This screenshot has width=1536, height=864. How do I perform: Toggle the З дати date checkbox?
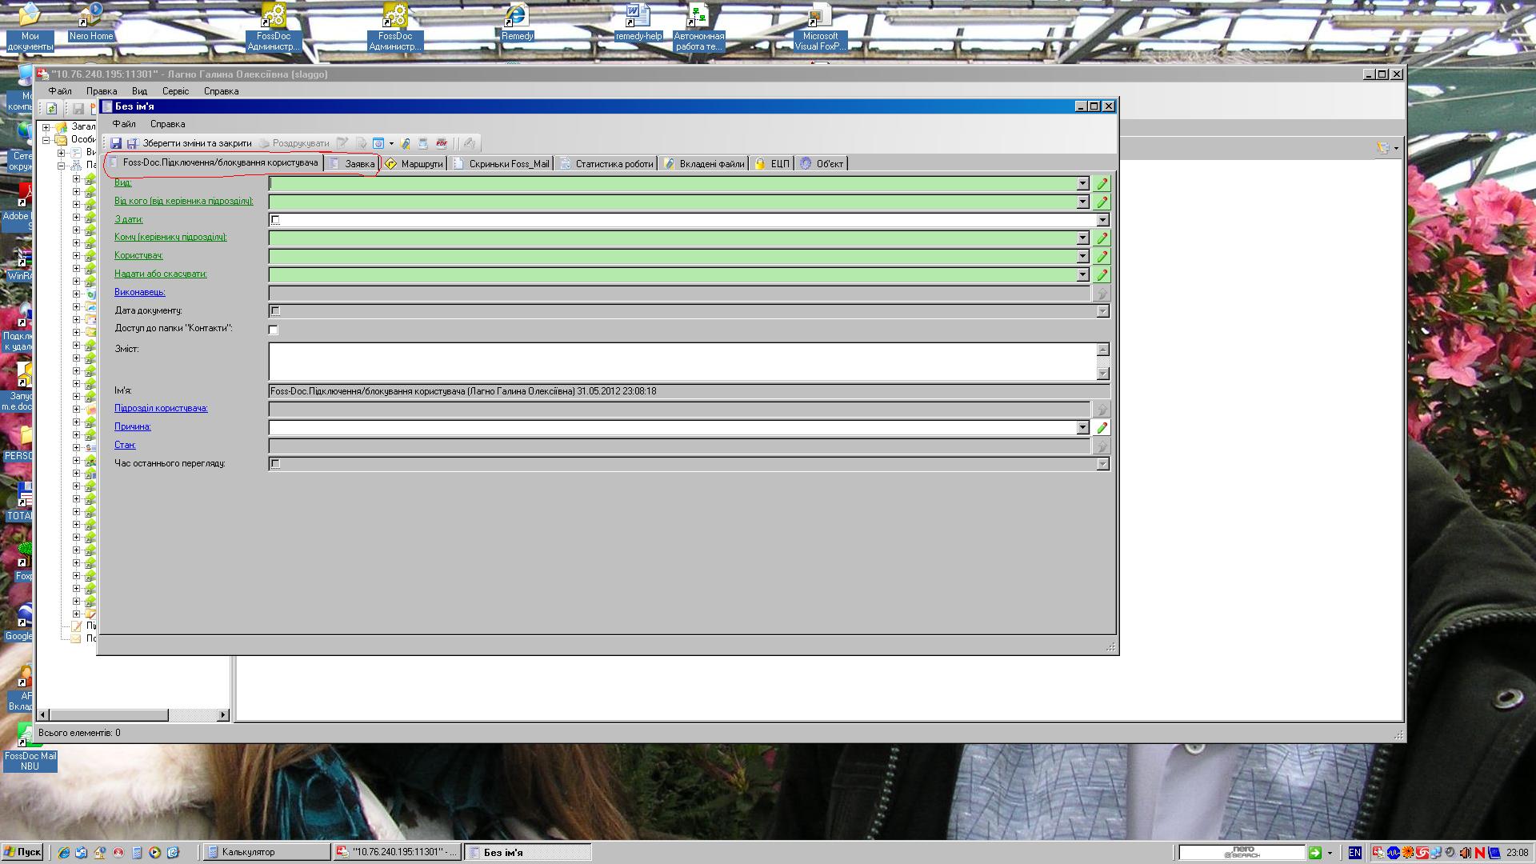(275, 220)
